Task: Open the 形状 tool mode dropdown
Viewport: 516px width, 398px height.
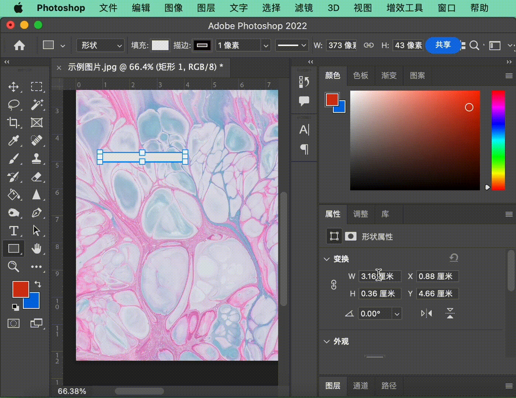Action: click(100, 45)
